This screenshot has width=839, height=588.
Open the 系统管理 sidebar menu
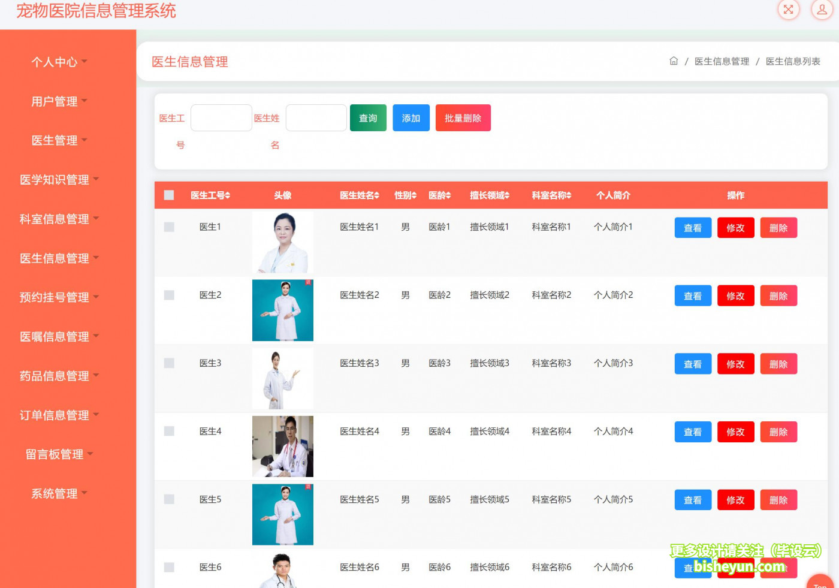(x=59, y=494)
